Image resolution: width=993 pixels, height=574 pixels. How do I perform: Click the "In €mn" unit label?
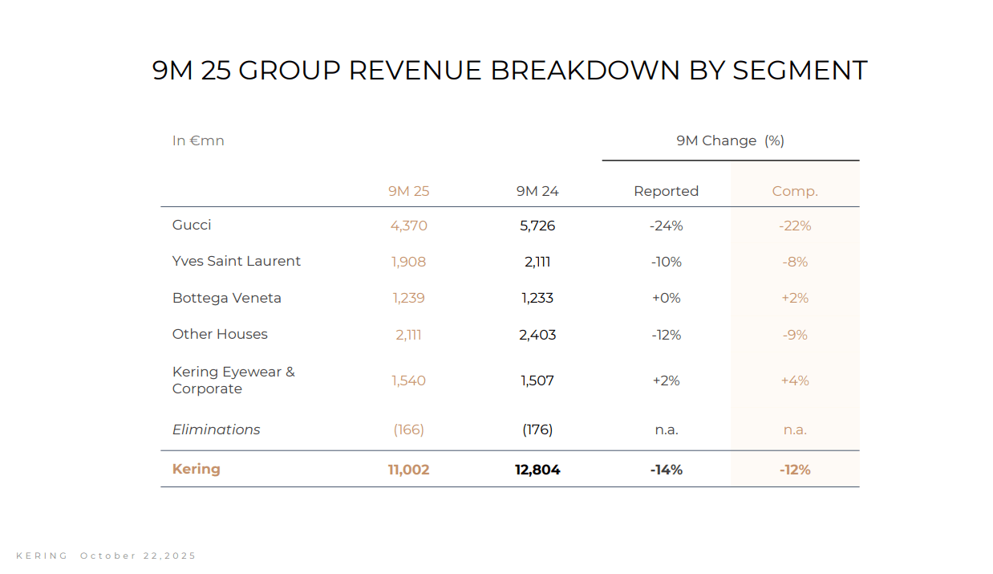click(198, 141)
